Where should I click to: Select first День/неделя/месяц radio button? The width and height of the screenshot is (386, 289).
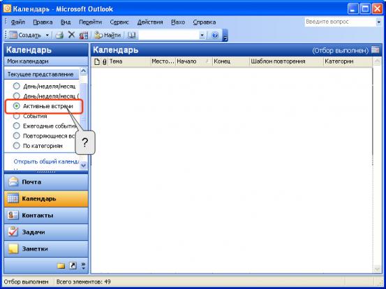pos(16,86)
